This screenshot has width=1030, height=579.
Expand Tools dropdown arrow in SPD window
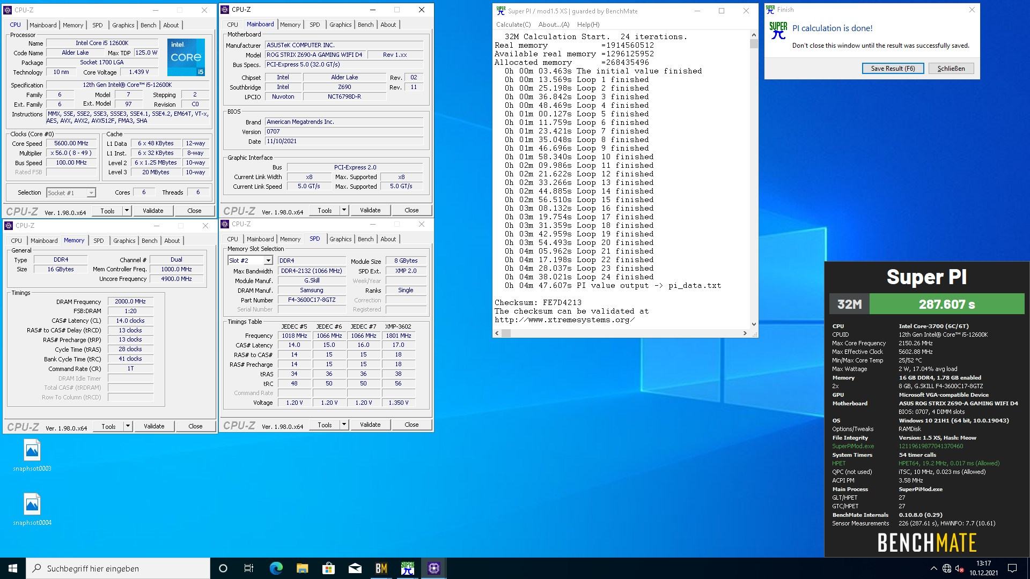[344, 425]
